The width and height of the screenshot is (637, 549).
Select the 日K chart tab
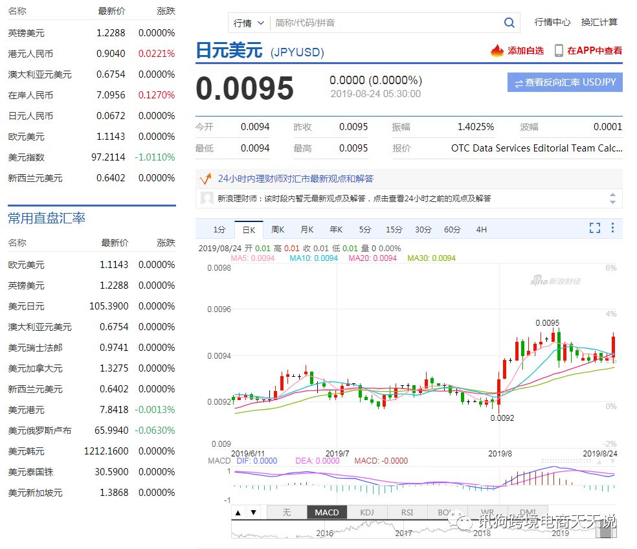pos(249,230)
